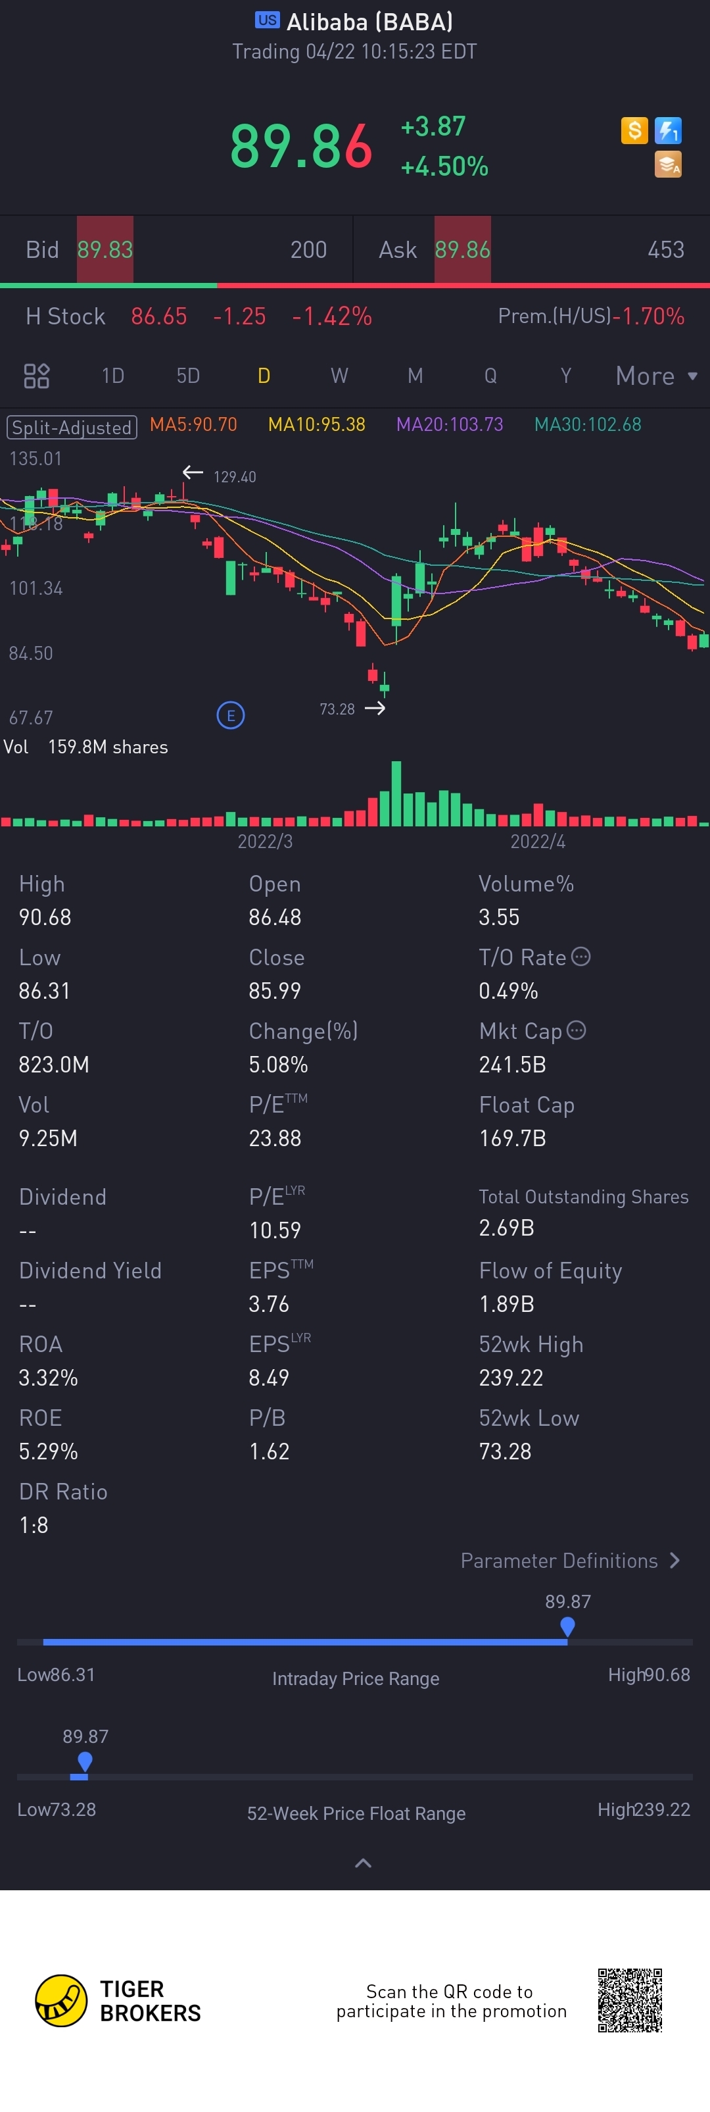Tap the orange dollar sign badge
Viewport: 710px width, 2112px height.
(x=634, y=130)
